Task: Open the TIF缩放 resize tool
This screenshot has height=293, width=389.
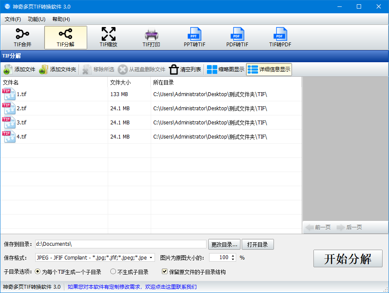Action: click(x=109, y=37)
